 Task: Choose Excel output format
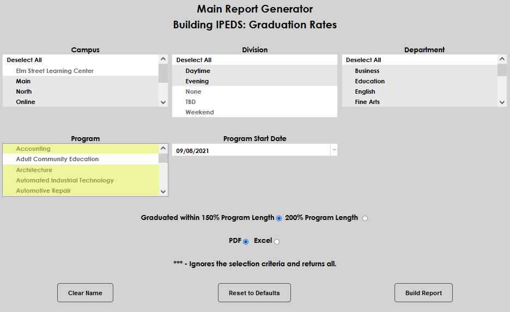(x=277, y=242)
